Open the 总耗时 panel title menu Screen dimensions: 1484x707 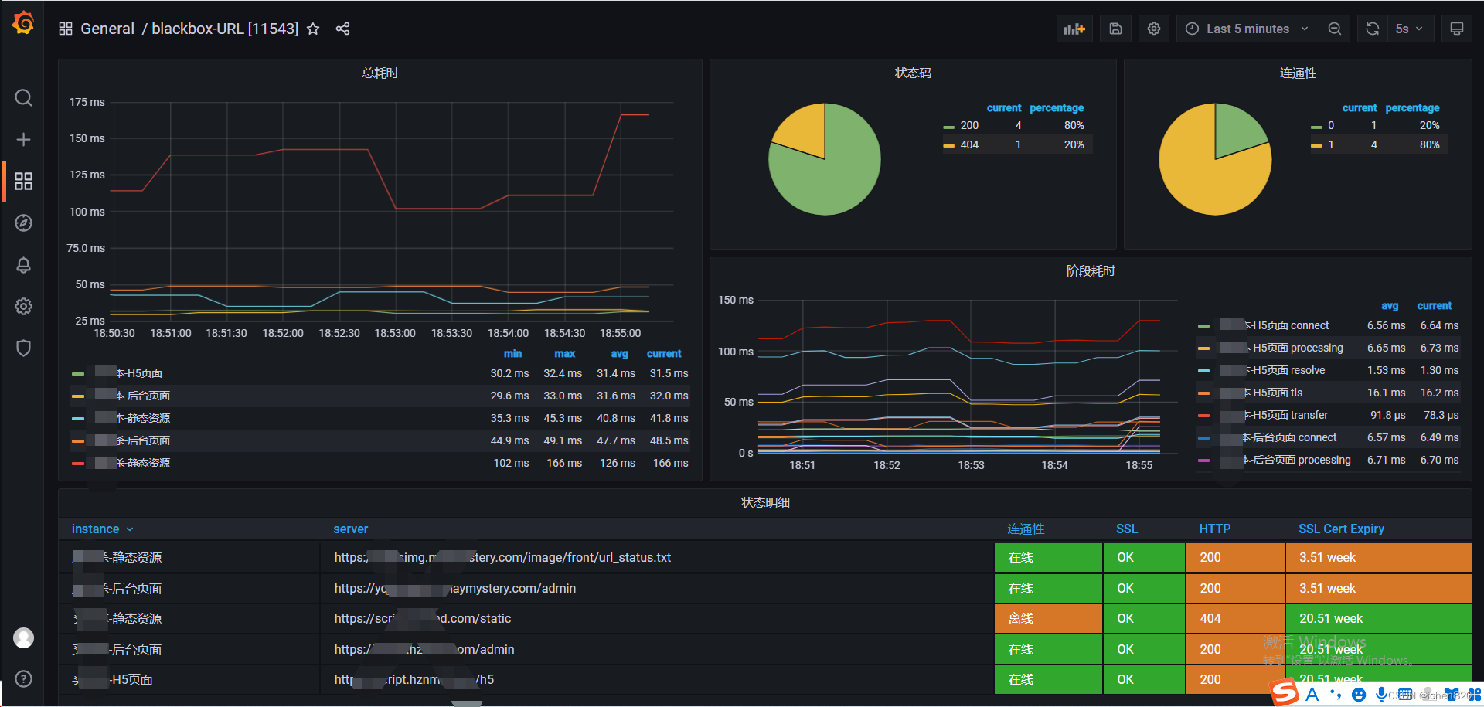point(380,73)
